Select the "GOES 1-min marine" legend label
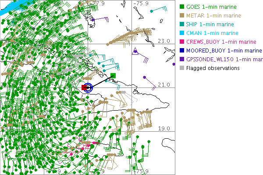The image size is (263, 175). 212,7
